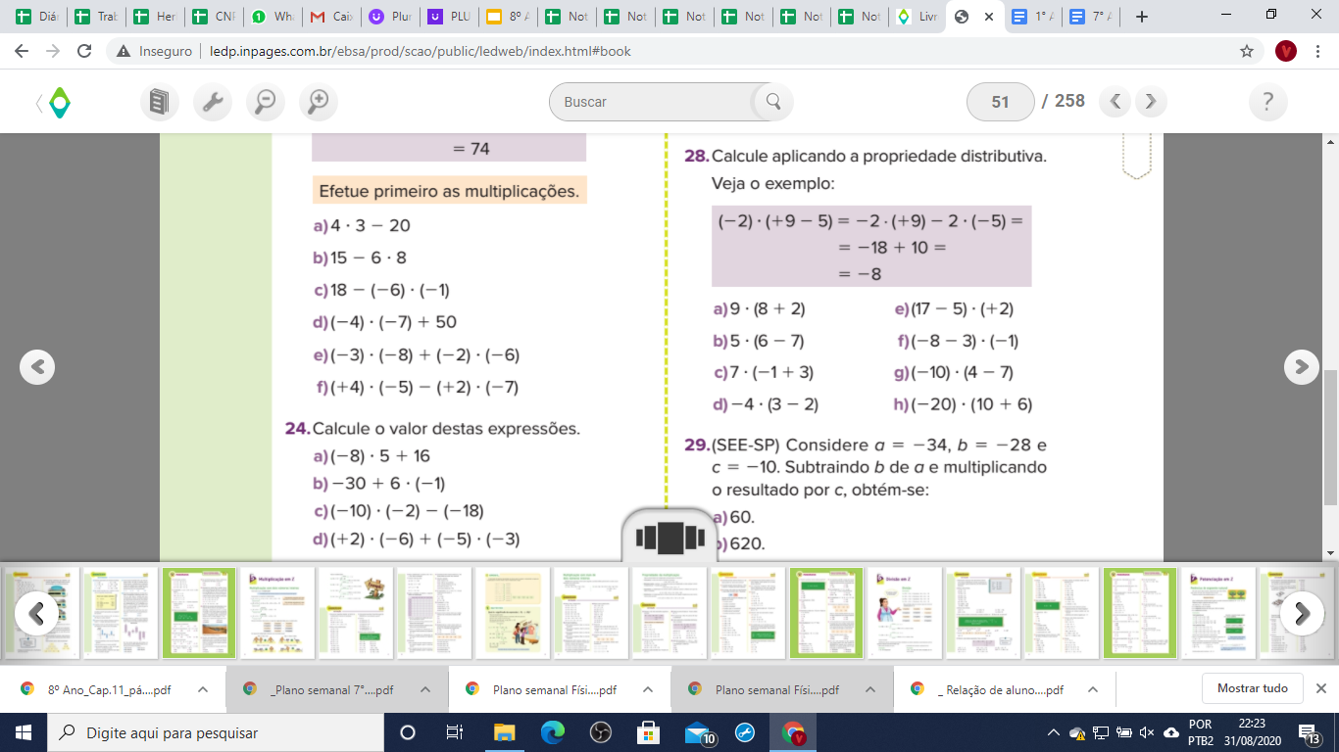Switch to the 8º A slides tab

(507, 17)
